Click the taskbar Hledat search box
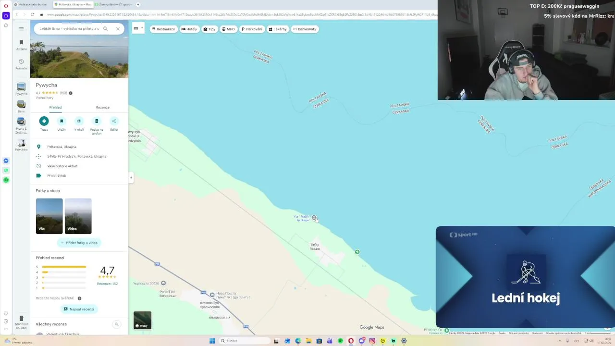Image resolution: width=615 pixels, height=346 pixels. point(244,341)
